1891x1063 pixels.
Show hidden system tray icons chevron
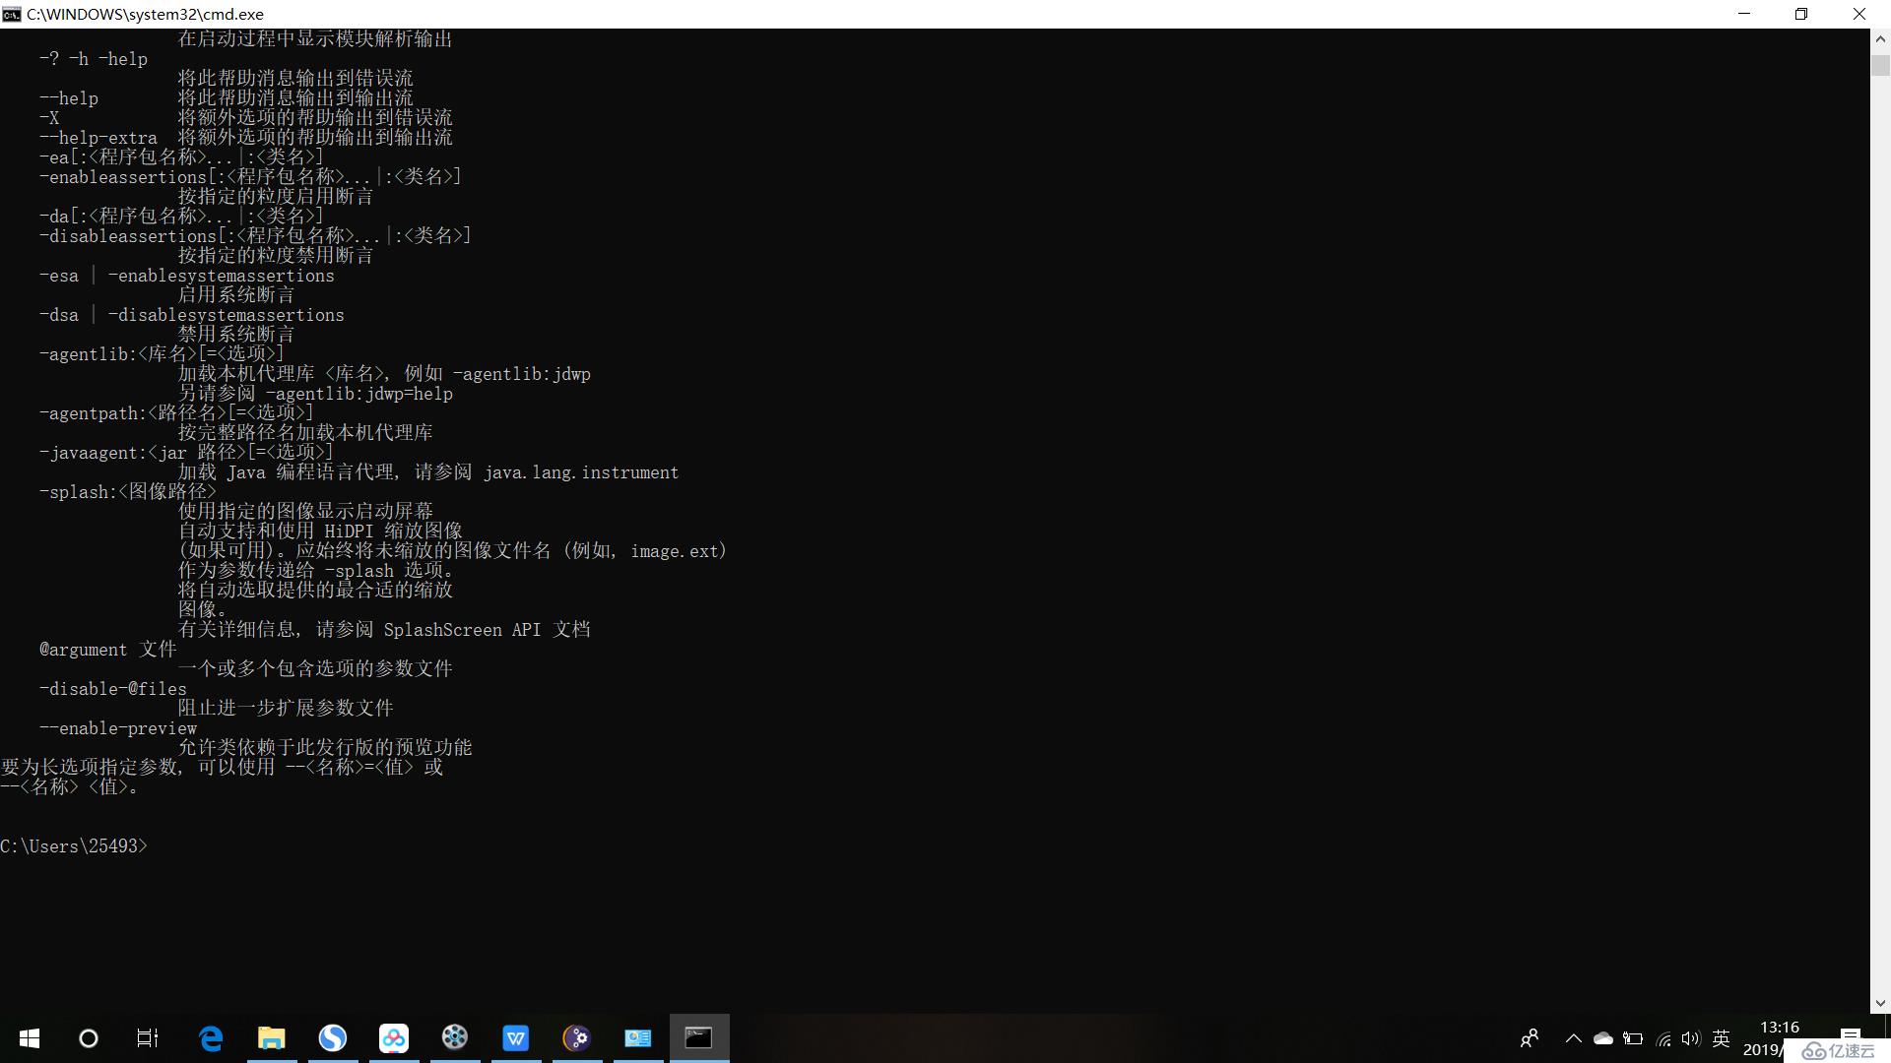tap(1573, 1038)
